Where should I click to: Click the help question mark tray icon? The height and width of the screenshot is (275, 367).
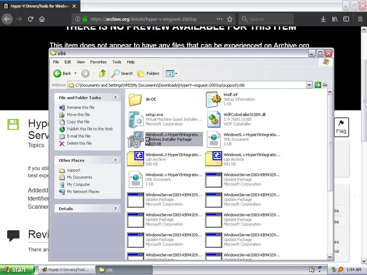point(311,270)
